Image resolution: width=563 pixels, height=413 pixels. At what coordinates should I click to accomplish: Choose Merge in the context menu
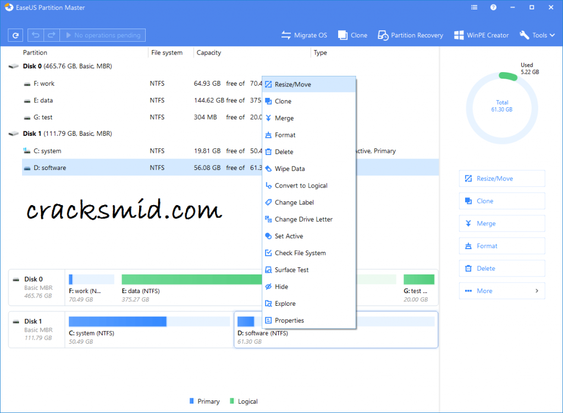tap(309, 118)
